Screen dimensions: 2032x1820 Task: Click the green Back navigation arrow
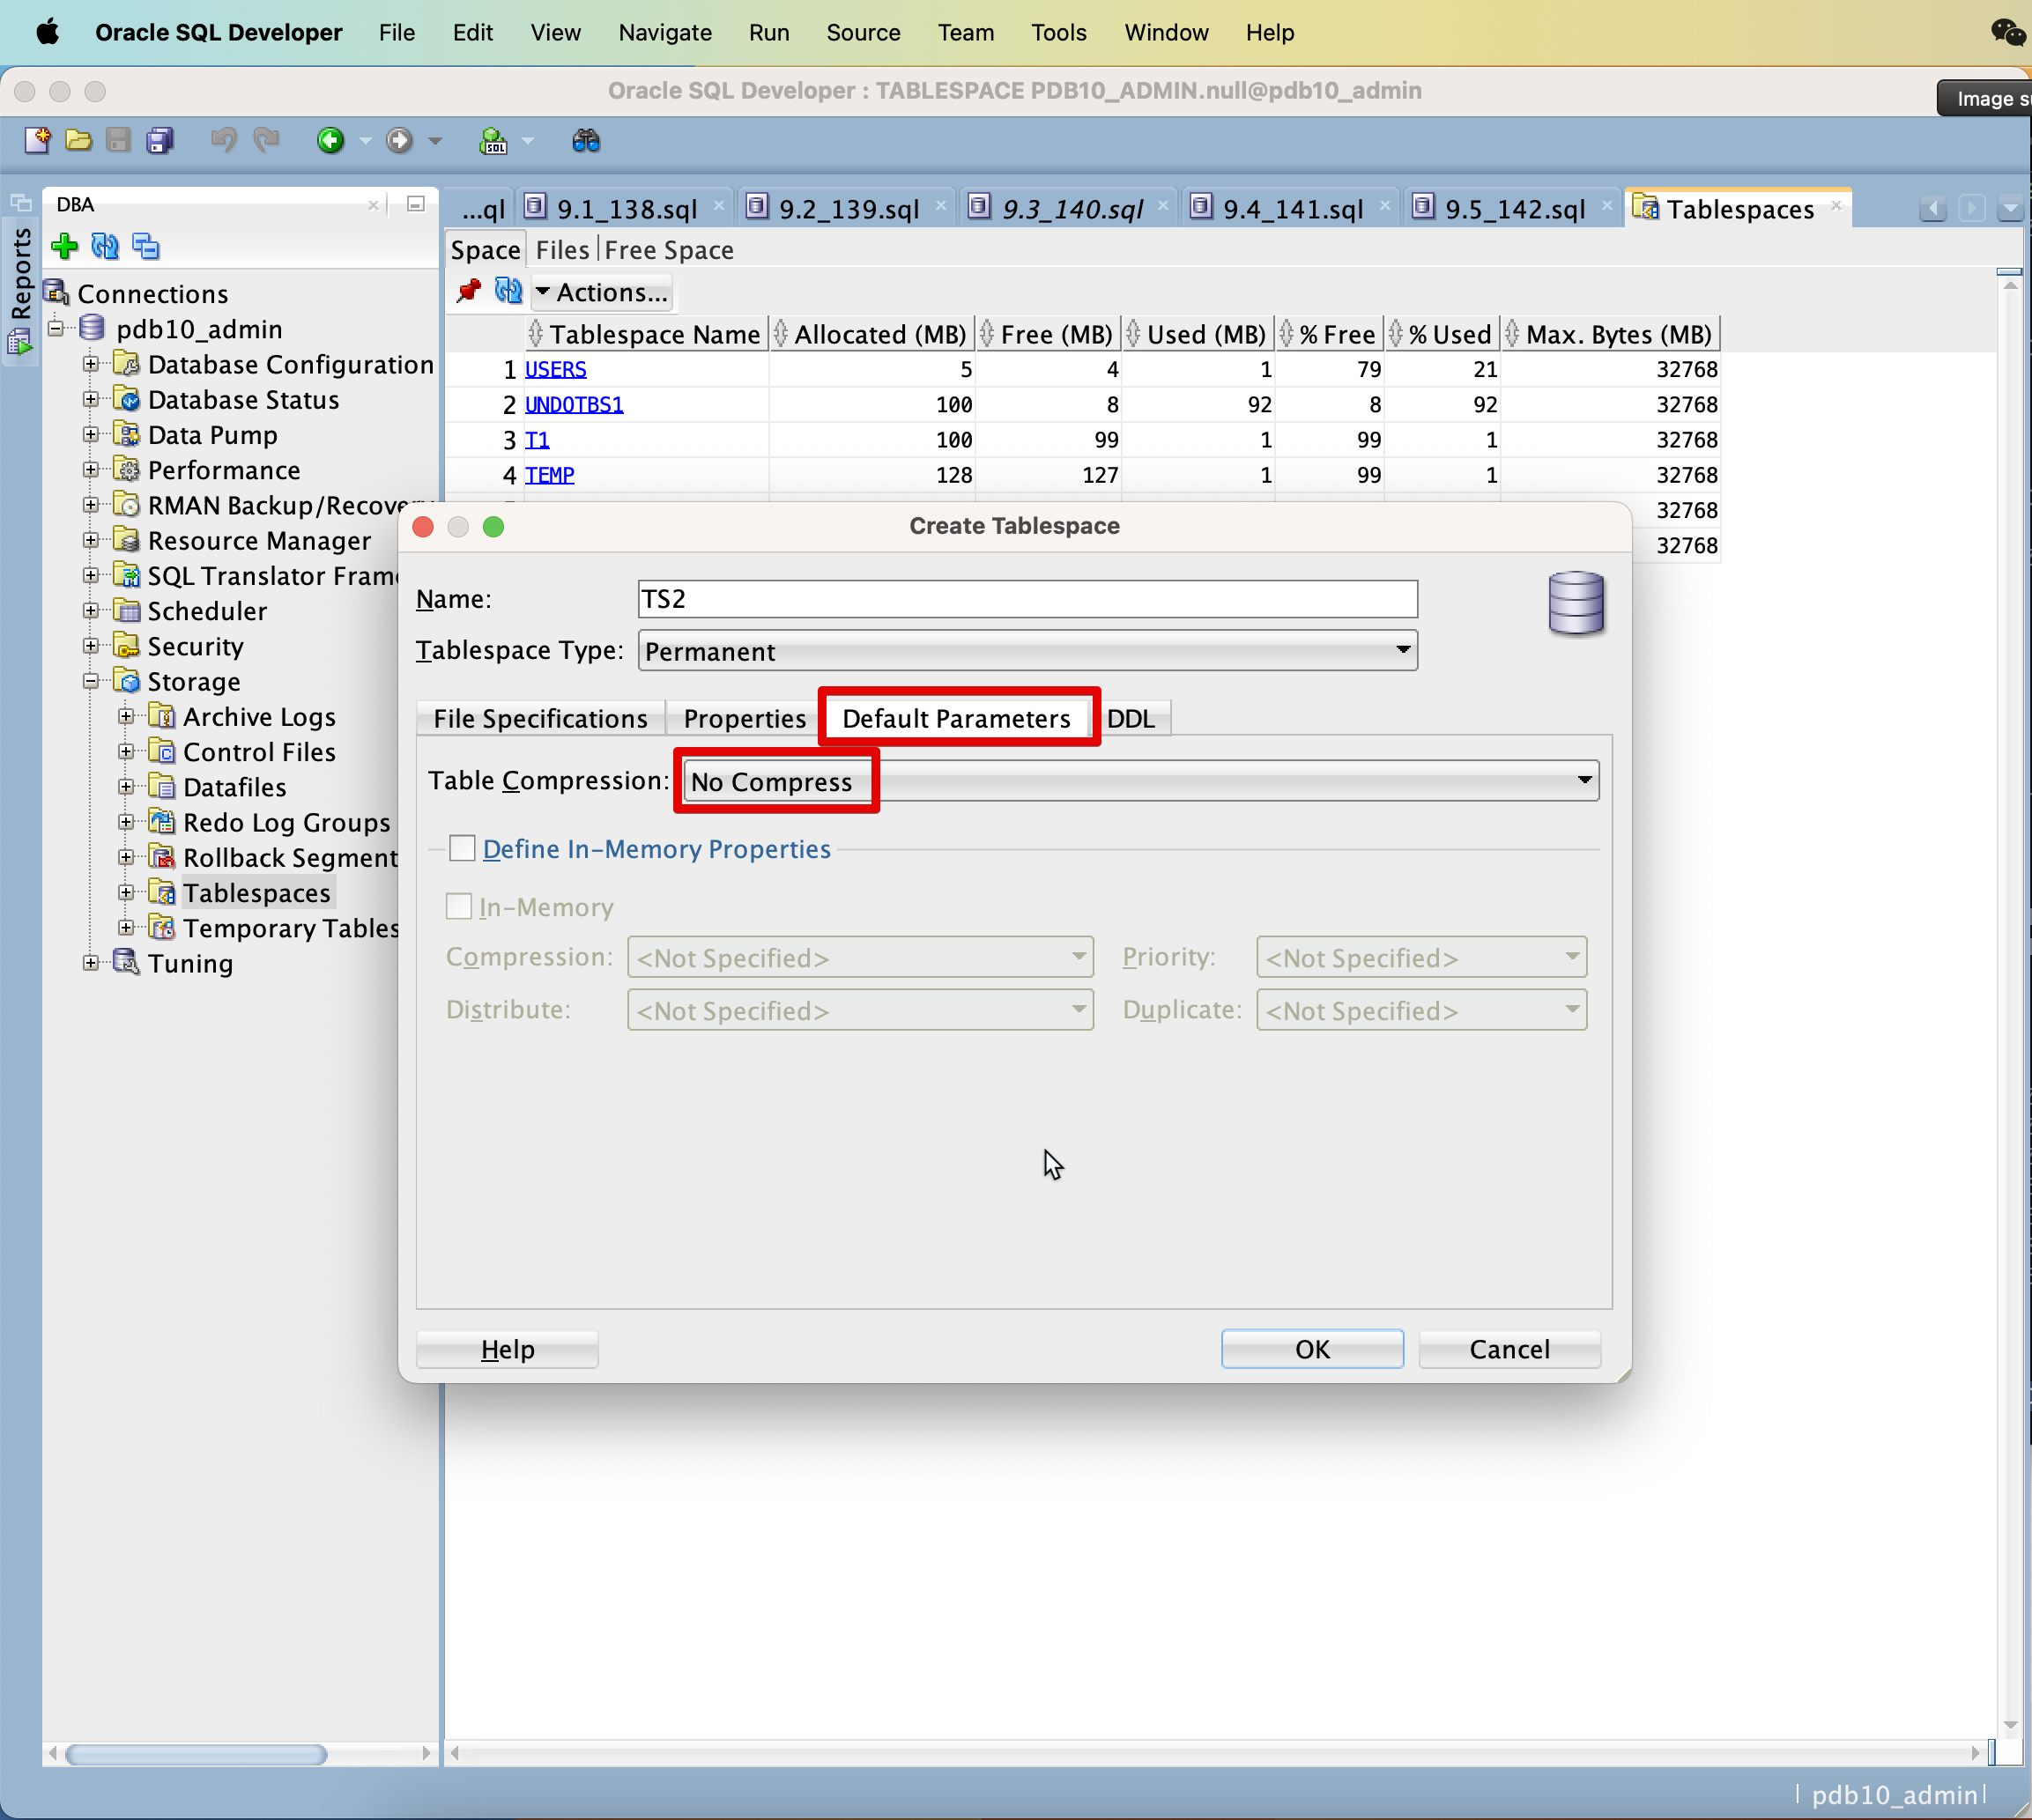[330, 141]
